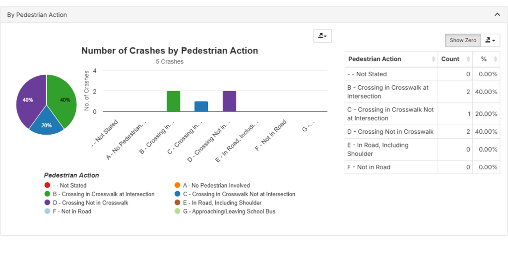Sort table by Pedestrian Action column
This screenshot has height=254, width=508.
click(391, 59)
